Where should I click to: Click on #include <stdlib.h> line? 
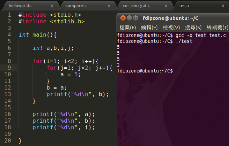pos(52,21)
